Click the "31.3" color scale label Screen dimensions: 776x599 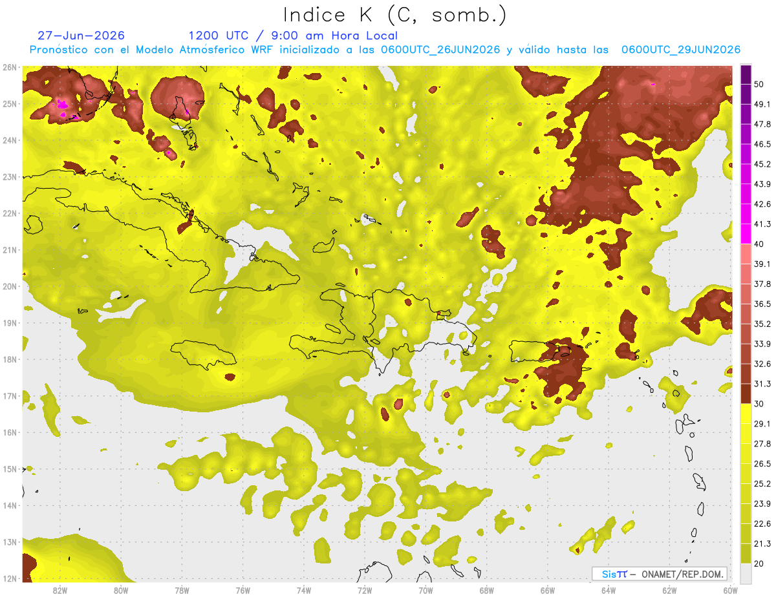762,384
